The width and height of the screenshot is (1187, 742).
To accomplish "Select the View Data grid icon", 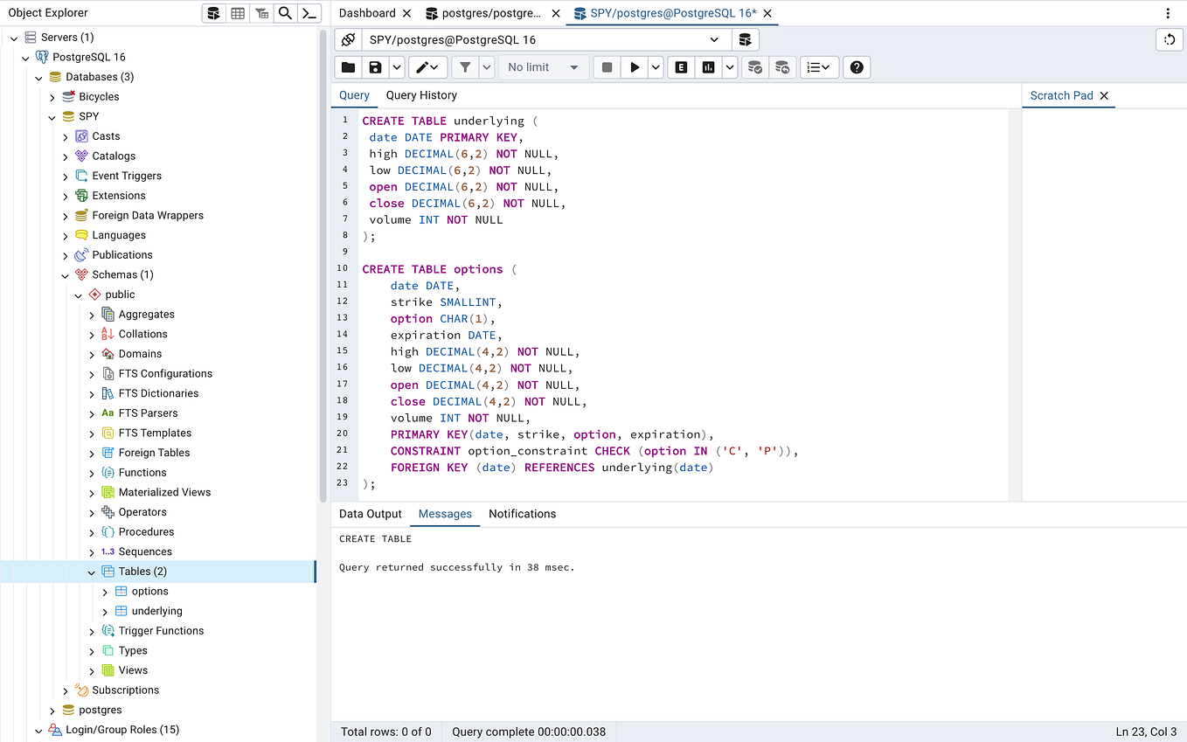I will [x=238, y=12].
